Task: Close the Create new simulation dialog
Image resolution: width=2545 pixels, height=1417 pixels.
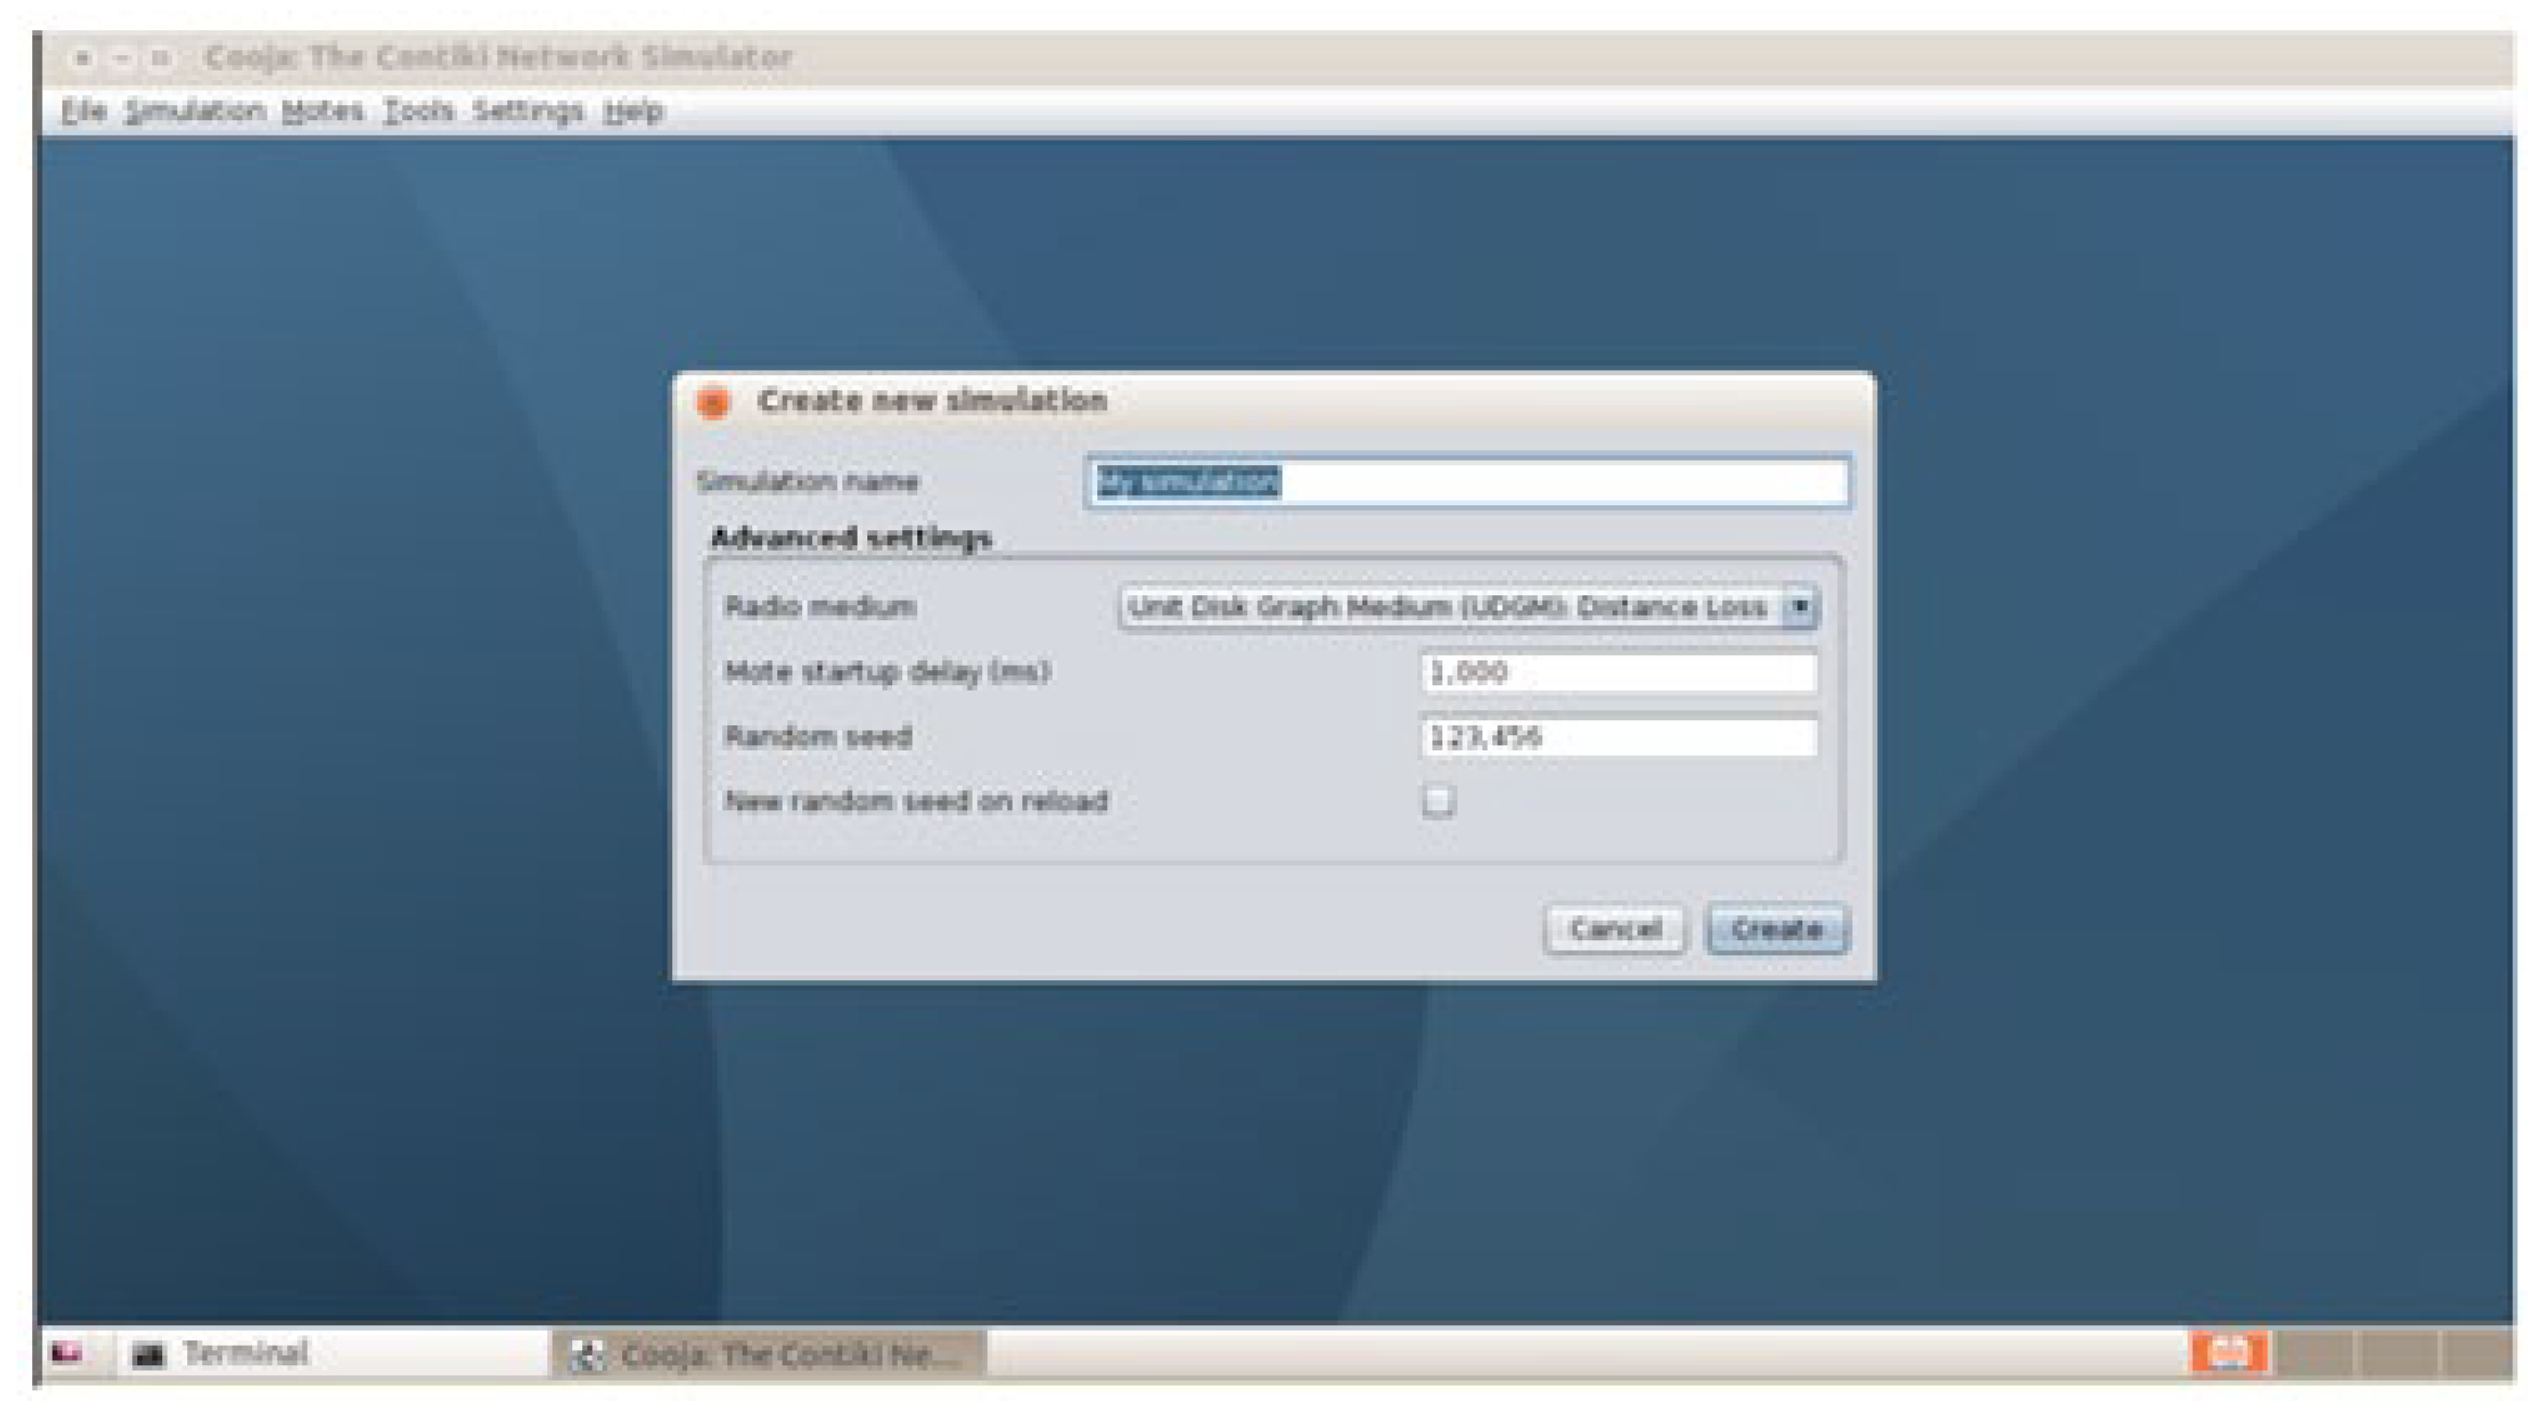Action: tap(712, 402)
